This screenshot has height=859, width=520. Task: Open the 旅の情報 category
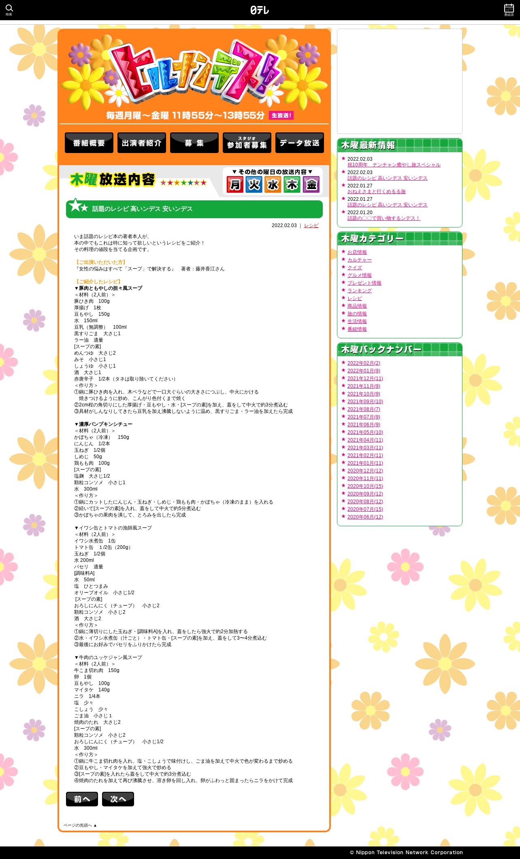click(357, 314)
